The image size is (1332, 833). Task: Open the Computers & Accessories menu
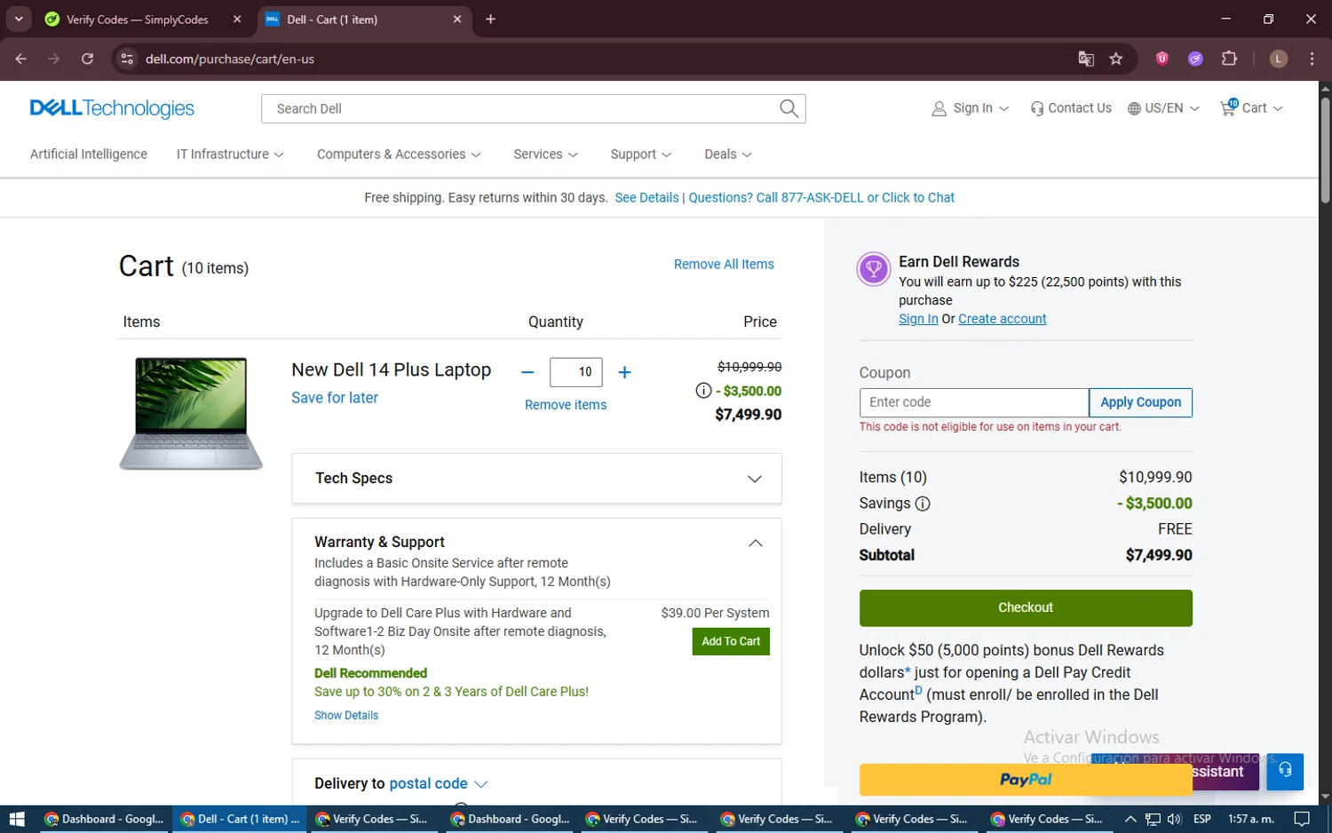point(399,155)
